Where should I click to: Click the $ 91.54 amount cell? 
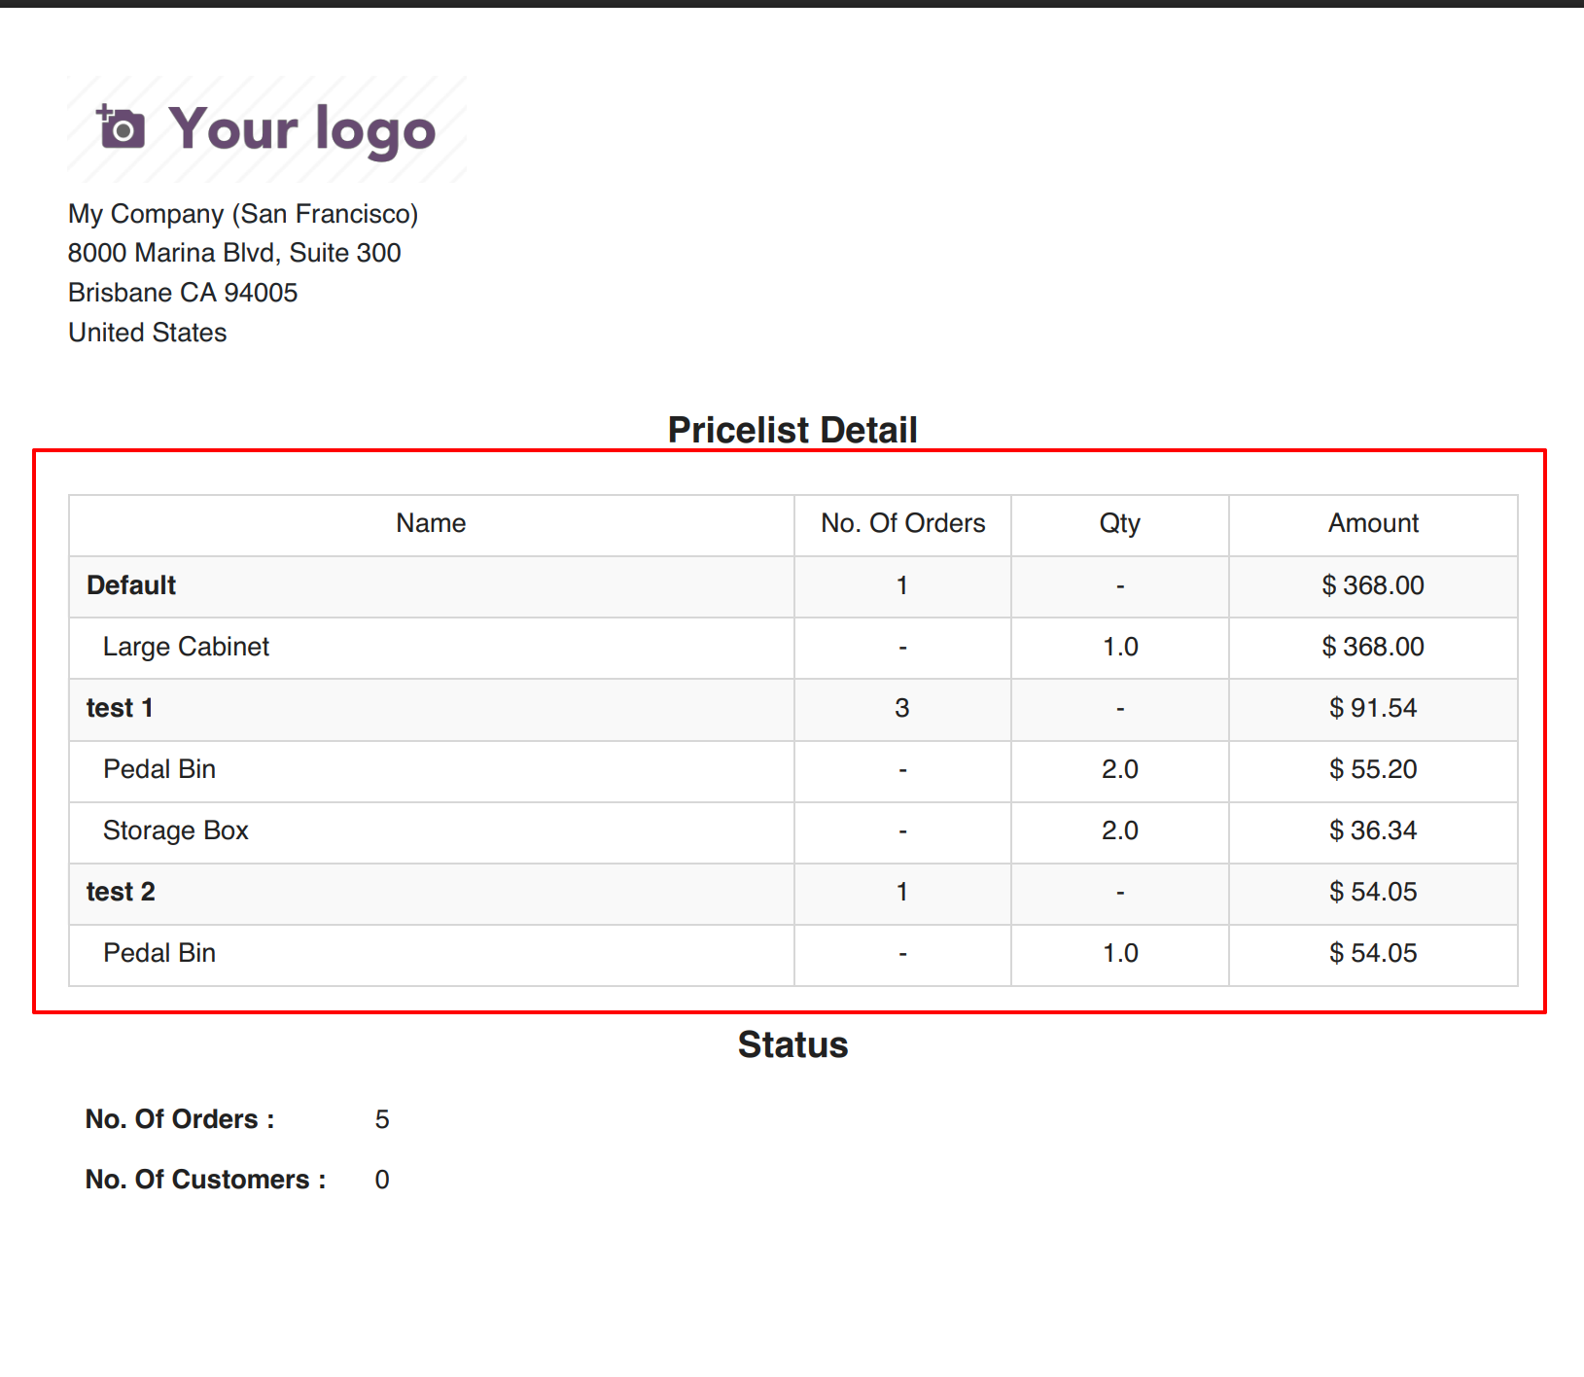pyautogui.click(x=1373, y=708)
